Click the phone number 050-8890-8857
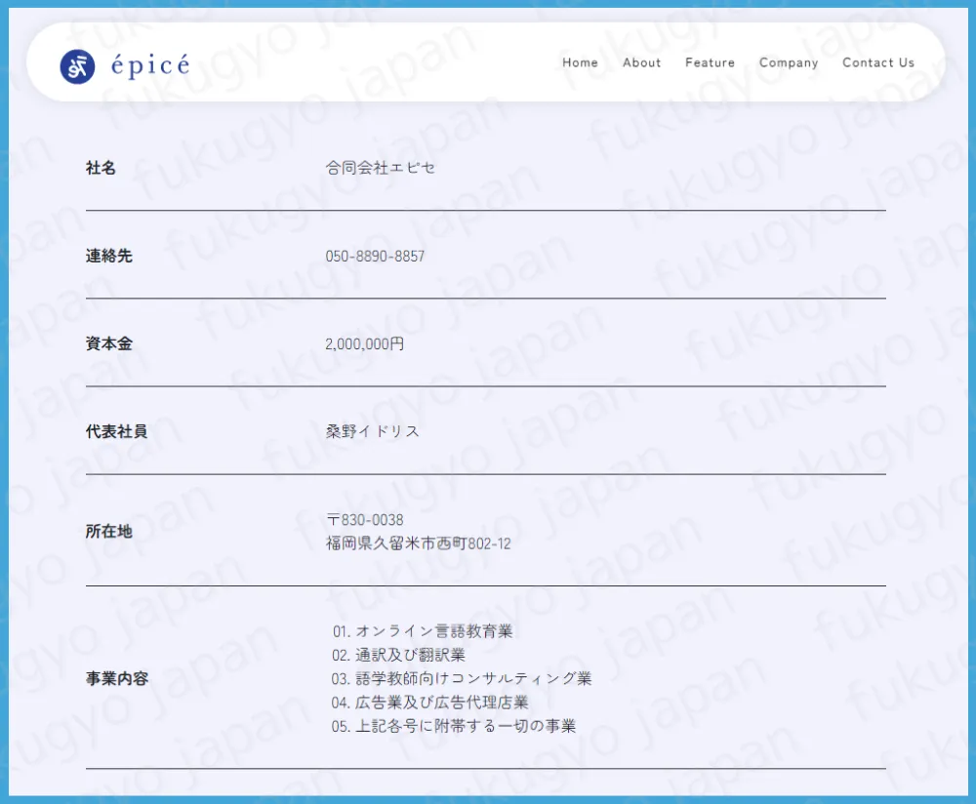This screenshot has width=976, height=804. click(375, 257)
